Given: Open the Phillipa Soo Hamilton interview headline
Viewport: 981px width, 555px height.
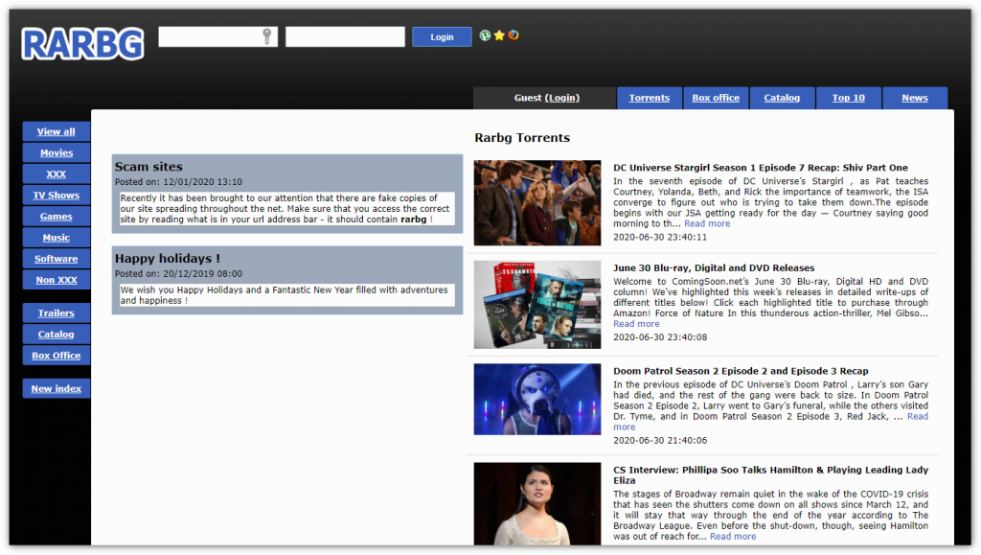Looking at the screenshot, I should [771, 474].
